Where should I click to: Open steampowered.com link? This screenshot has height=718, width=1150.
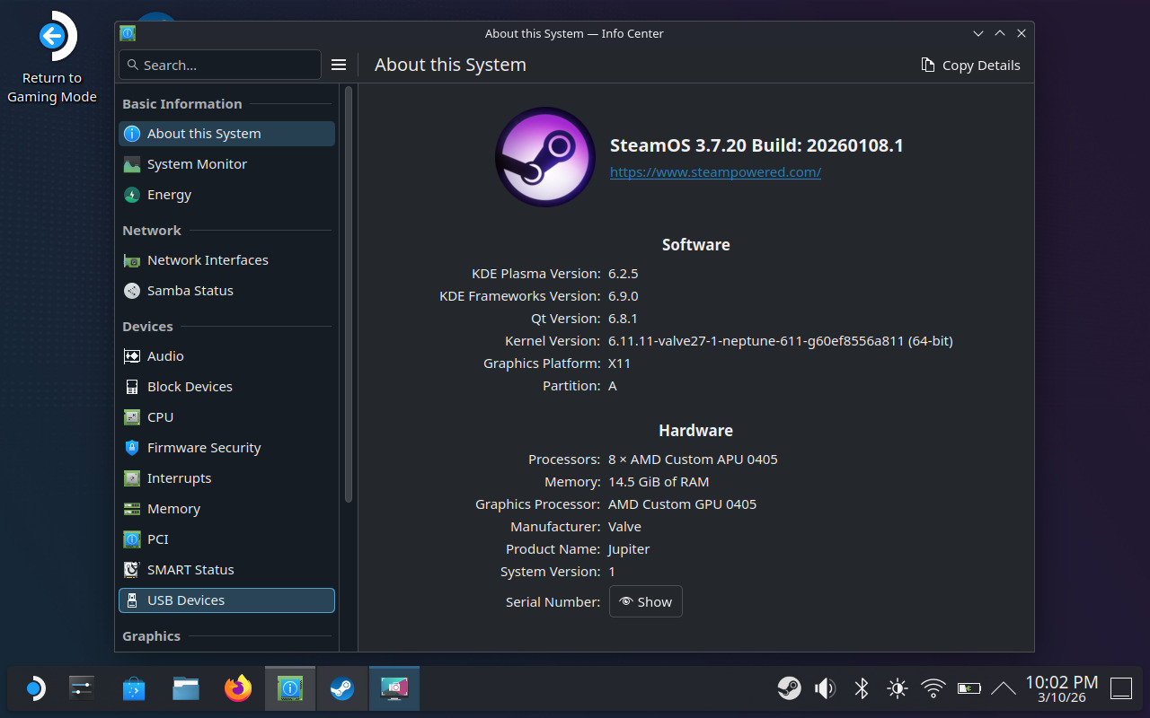coord(715,171)
